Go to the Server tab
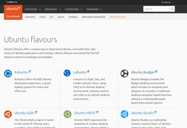Screen dimensions: 187x128 61,17
